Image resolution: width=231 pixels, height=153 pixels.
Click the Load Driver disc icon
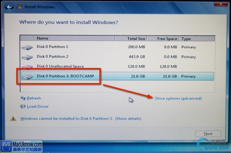pyautogui.click(x=23, y=106)
